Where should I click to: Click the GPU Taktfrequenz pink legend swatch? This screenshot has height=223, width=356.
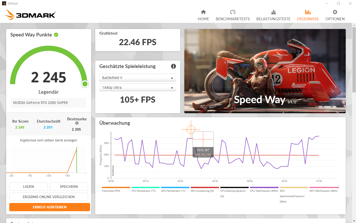pos(324,187)
